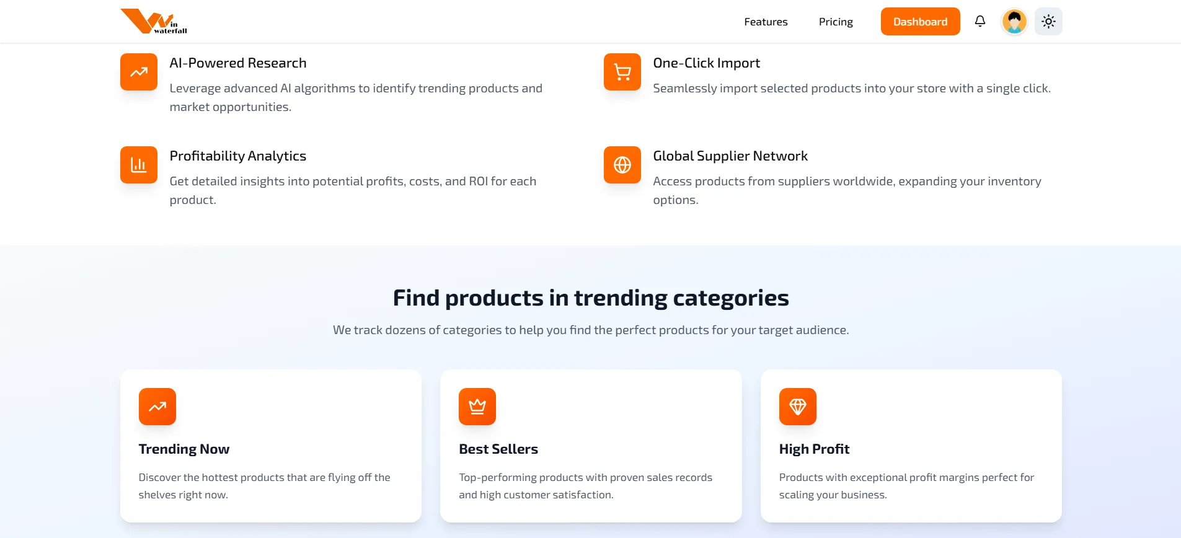Screen dimensions: 1181x538
Task: Navigate to the Features menu item
Action: [765, 21]
